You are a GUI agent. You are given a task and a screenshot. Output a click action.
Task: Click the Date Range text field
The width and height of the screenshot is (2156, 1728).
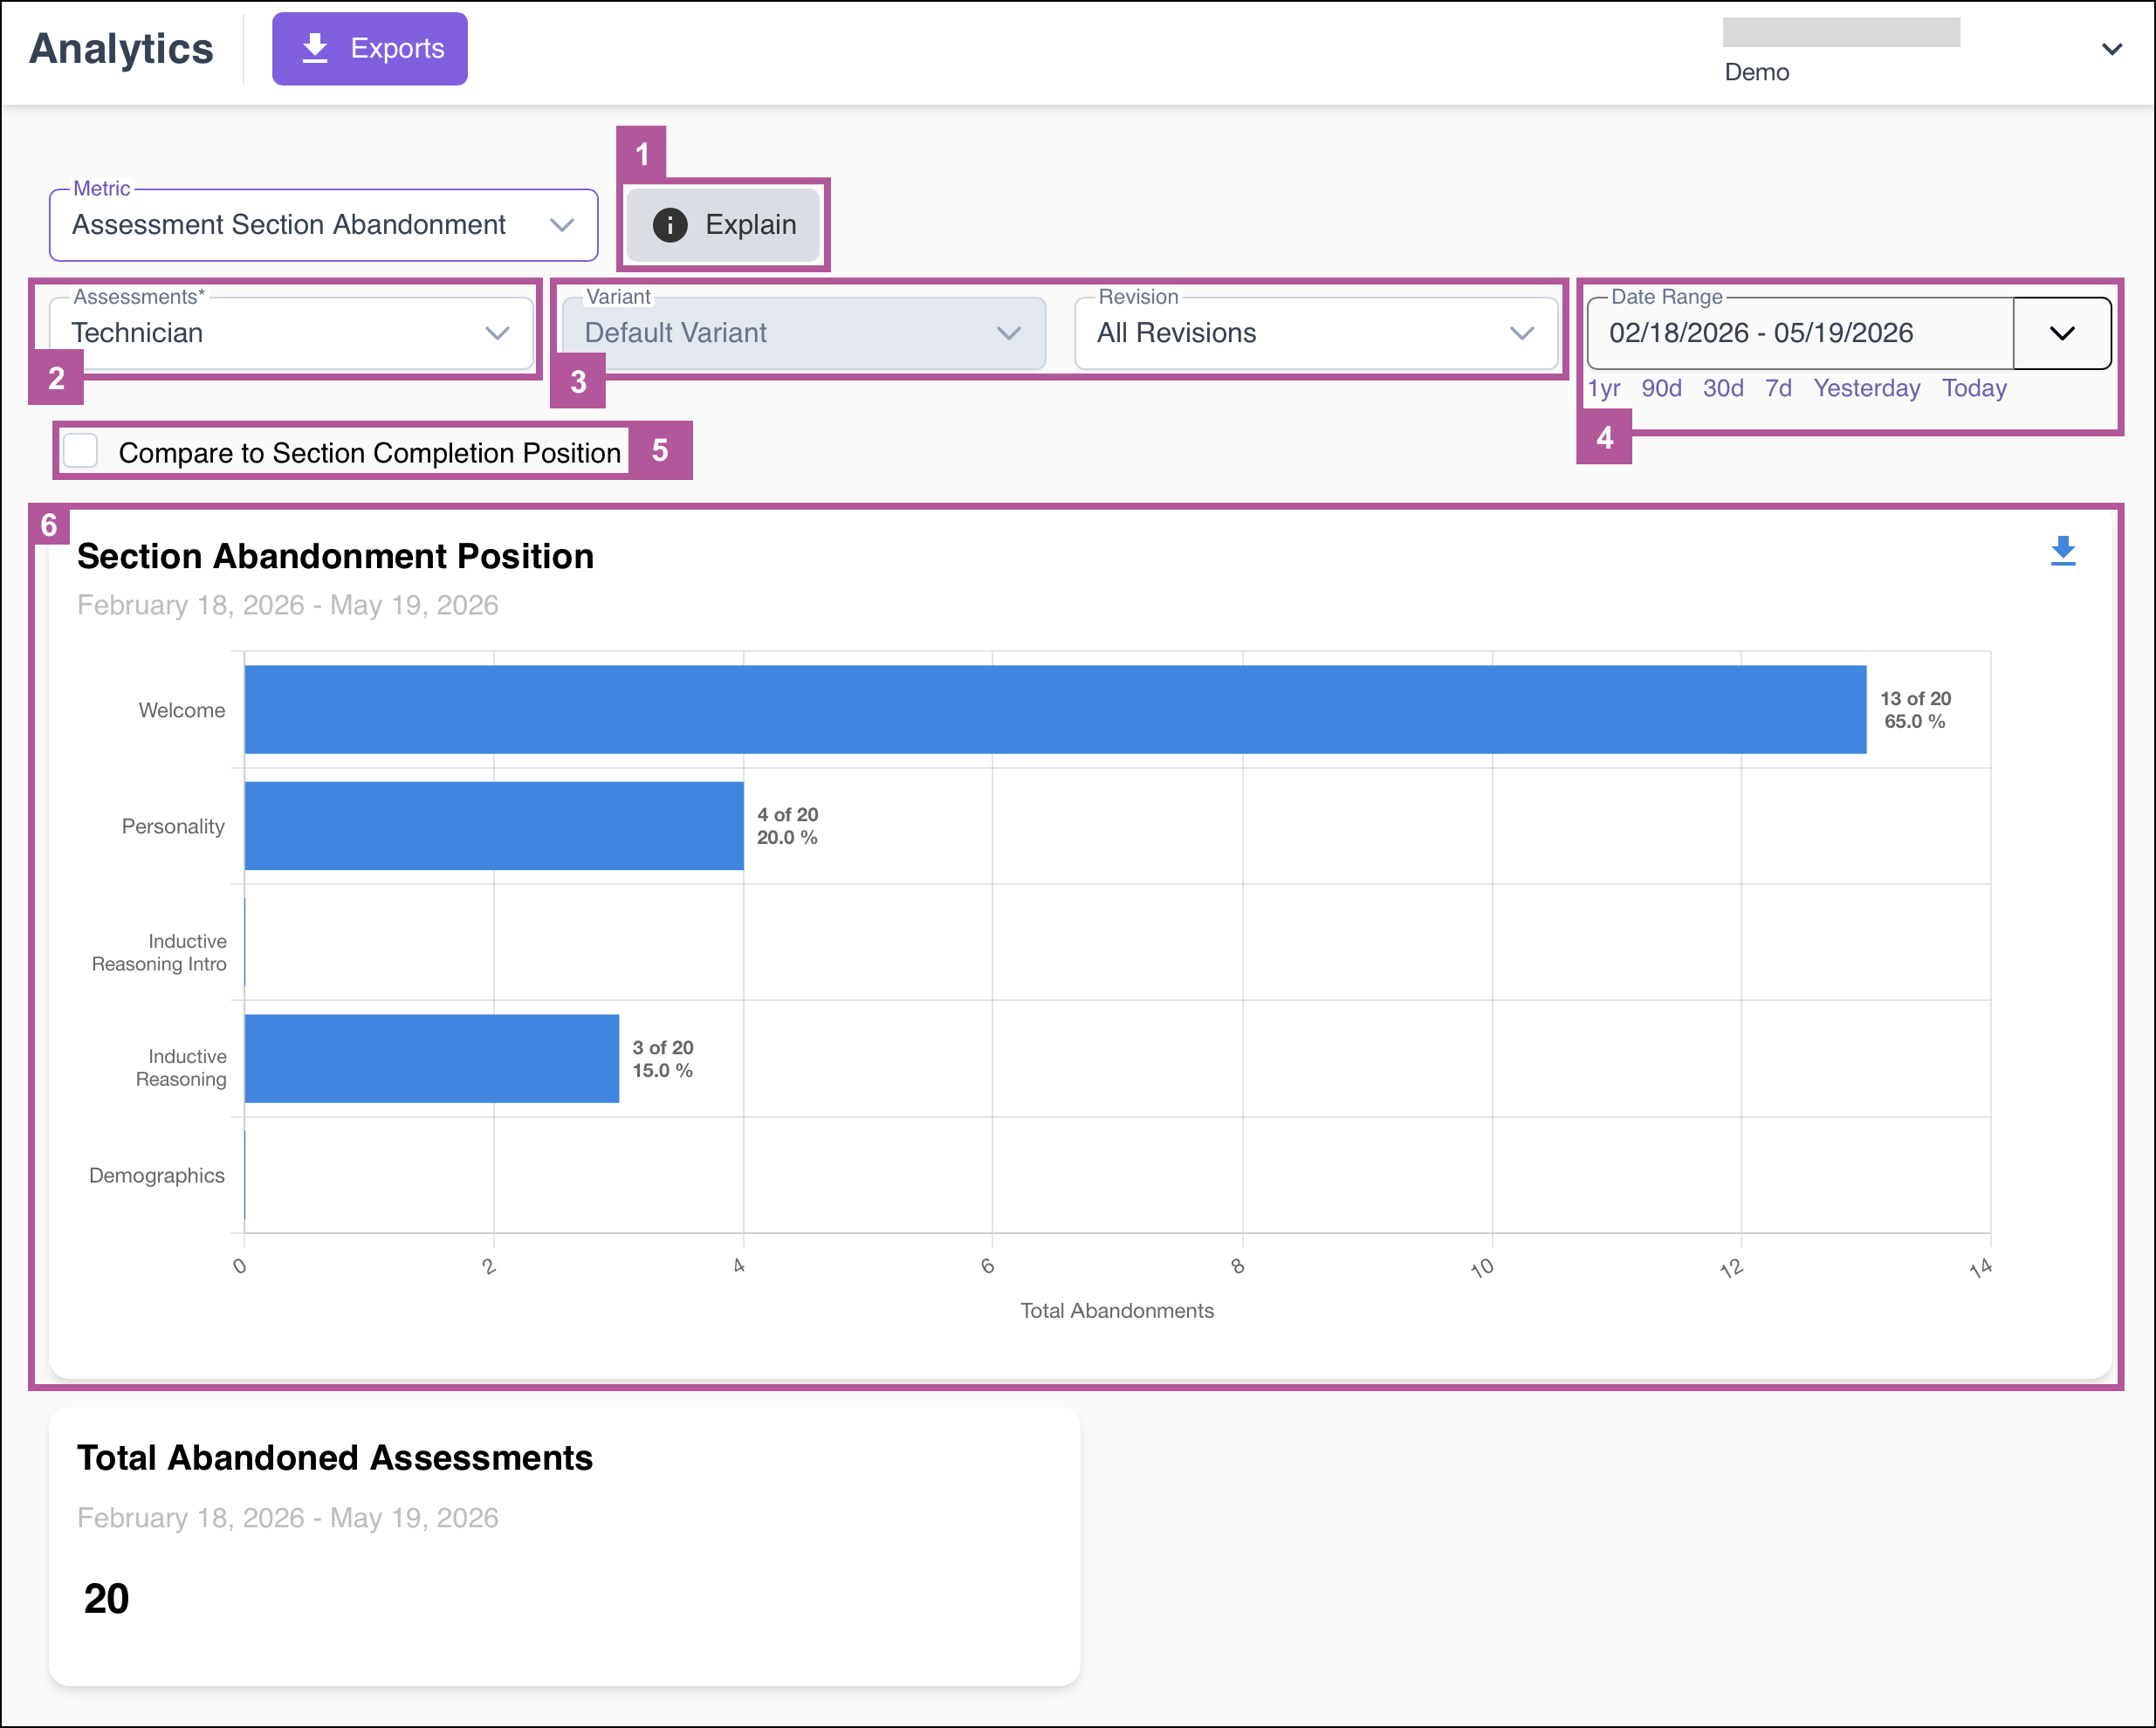[1800, 333]
